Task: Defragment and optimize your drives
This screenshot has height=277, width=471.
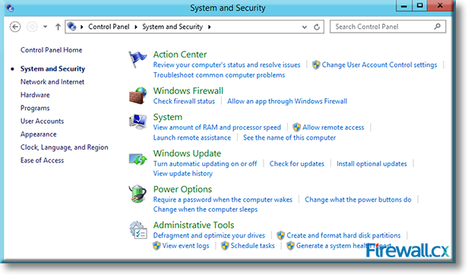Action: (209, 235)
